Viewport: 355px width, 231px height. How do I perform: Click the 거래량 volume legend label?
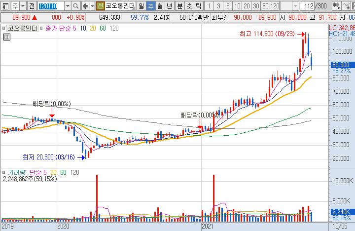(17, 173)
